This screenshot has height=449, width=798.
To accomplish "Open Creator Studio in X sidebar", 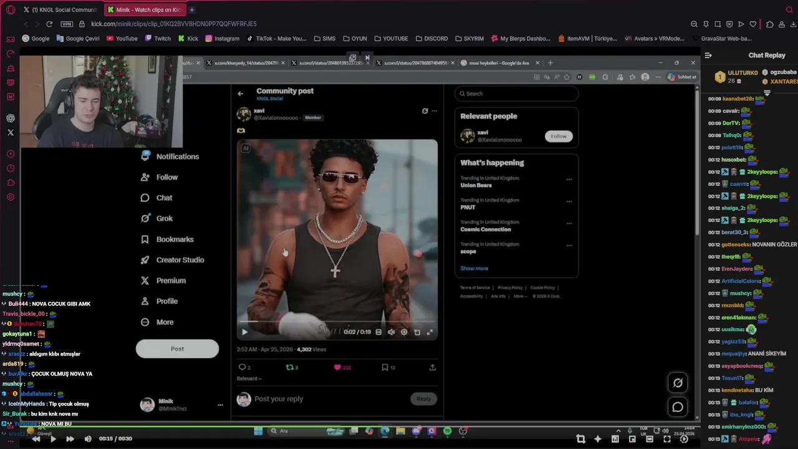I will click(x=172, y=260).
